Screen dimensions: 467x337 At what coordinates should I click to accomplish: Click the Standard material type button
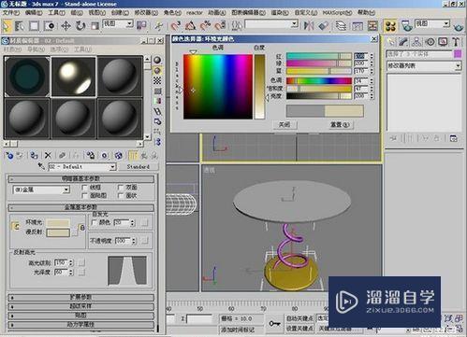139,167
